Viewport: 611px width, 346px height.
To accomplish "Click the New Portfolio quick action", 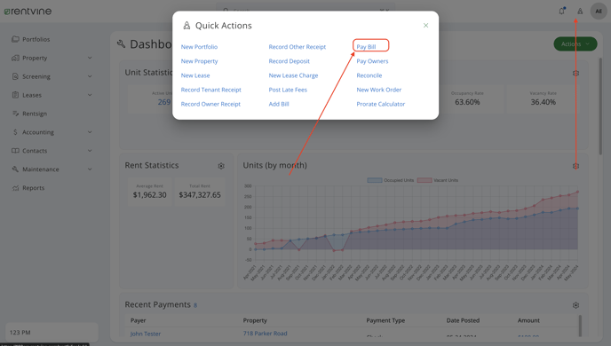I will [199, 47].
